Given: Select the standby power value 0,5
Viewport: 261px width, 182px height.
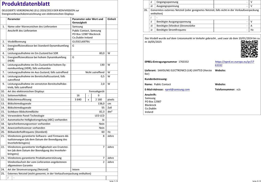Looking at the screenshot, I should 102,76.
